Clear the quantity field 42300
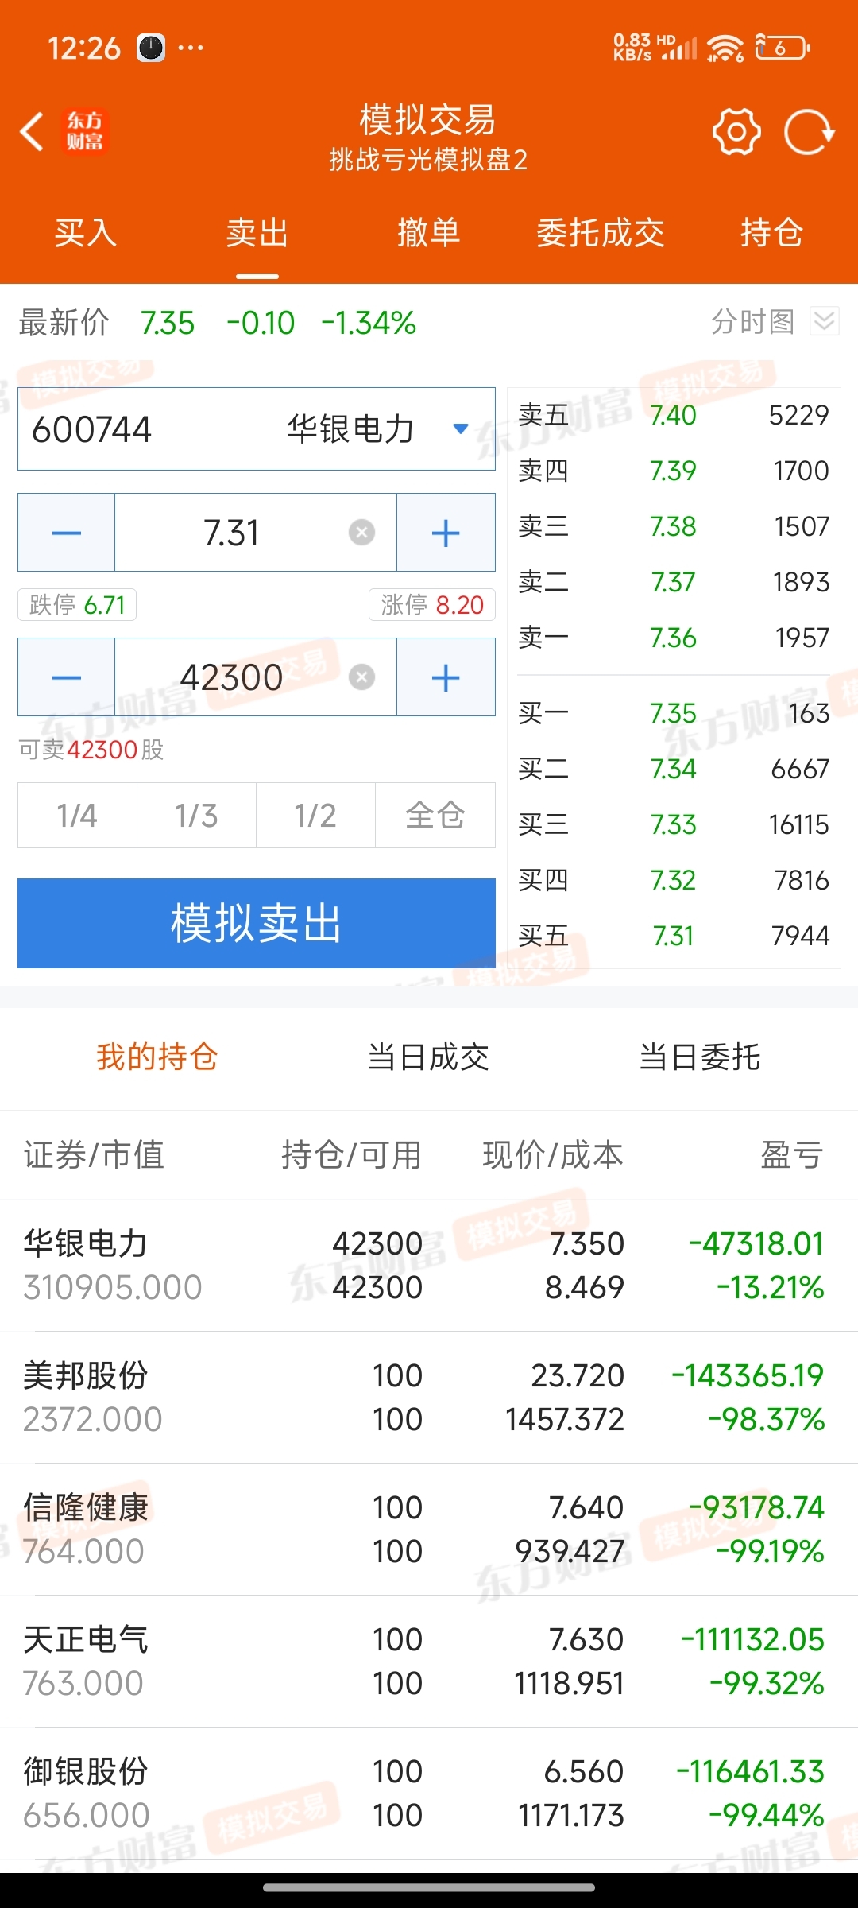Image resolution: width=858 pixels, height=1908 pixels. point(361,677)
